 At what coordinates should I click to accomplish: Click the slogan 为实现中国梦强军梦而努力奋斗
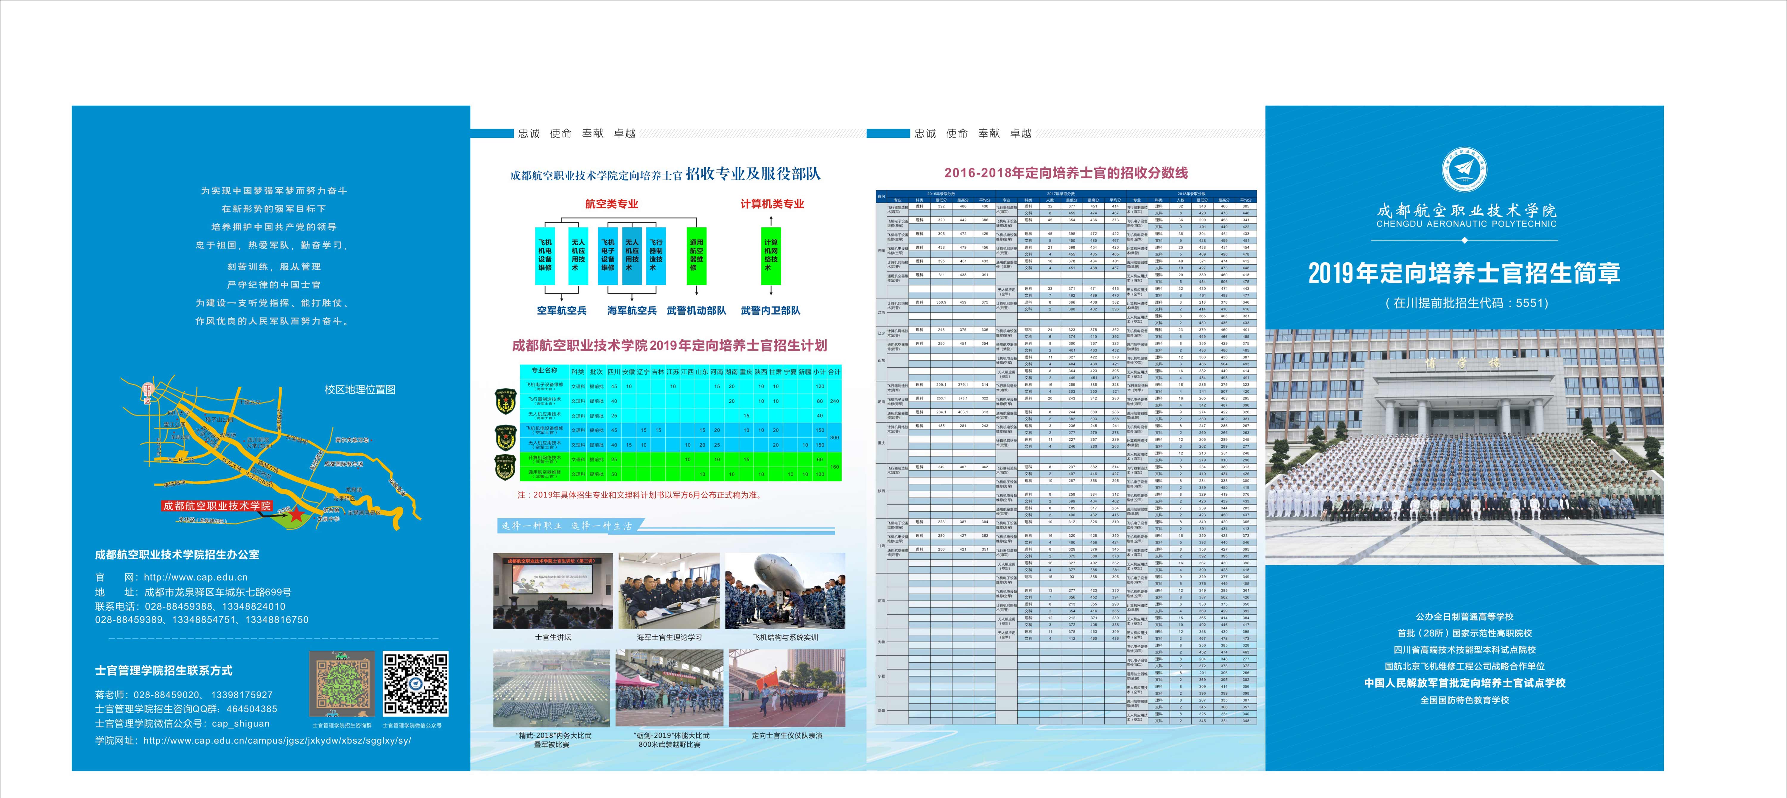coord(274,191)
